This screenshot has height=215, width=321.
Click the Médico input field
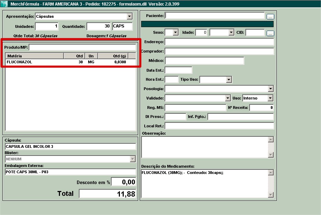pyautogui.click(x=204, y=61)
